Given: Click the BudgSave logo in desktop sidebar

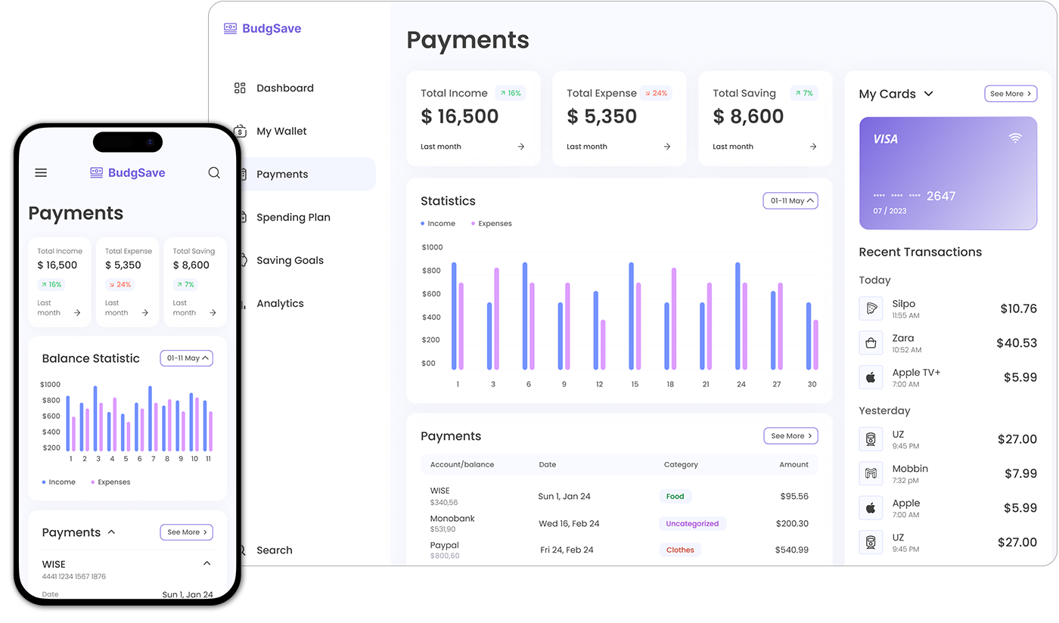Looking at the screenshot, I should [x=262, y=29].
